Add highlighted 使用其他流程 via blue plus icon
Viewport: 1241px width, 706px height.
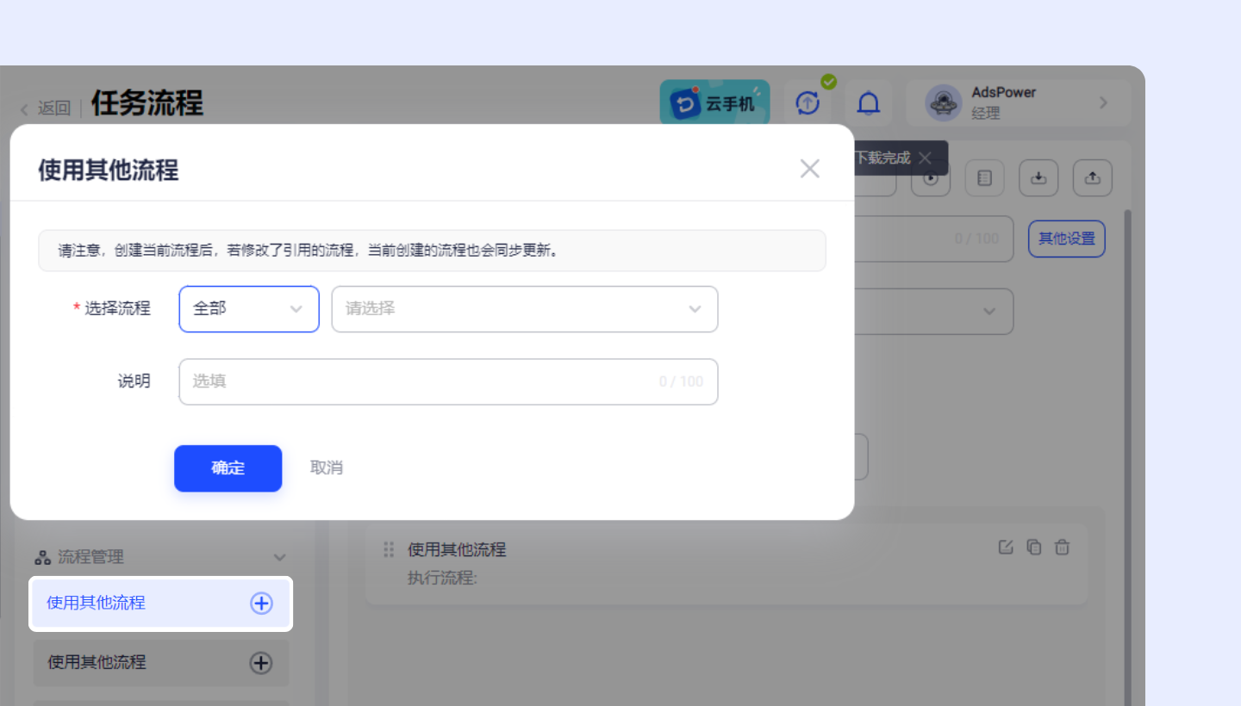[x=261, y=604]
